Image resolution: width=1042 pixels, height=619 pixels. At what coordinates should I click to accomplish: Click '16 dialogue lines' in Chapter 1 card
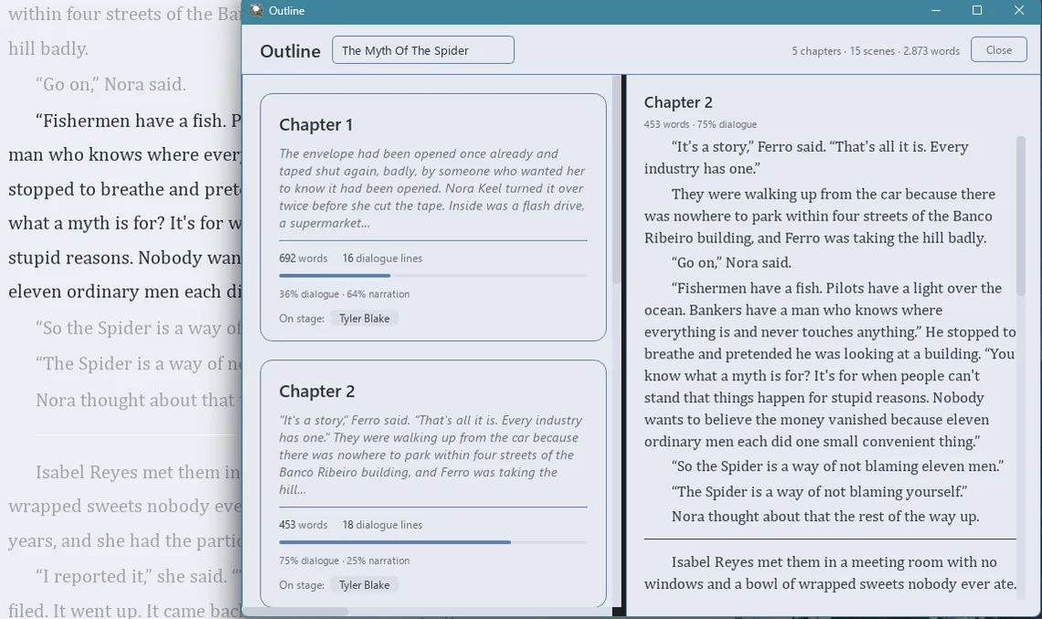coord(382,258)
